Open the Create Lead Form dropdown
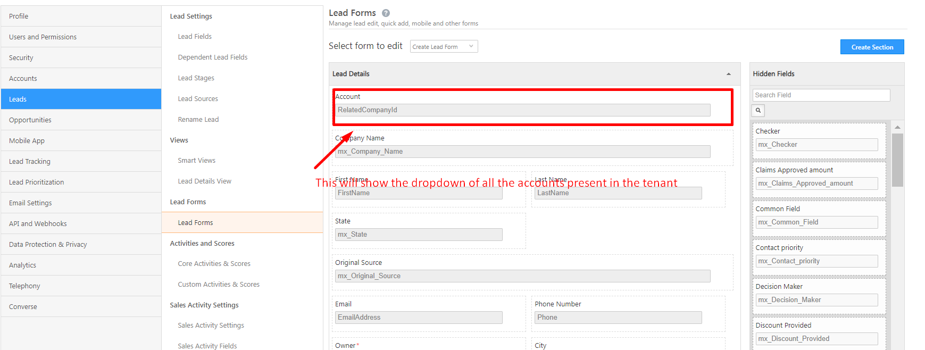 (444, 47)
